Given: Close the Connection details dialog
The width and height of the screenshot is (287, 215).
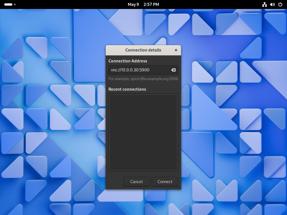Looking at the screenshot, I should [x=176, y=50].
